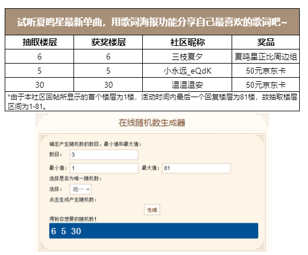The height and width of the screenshot is (255, 308).
Task: Click the table header 获奖楼层
Action: coord(108,42)
